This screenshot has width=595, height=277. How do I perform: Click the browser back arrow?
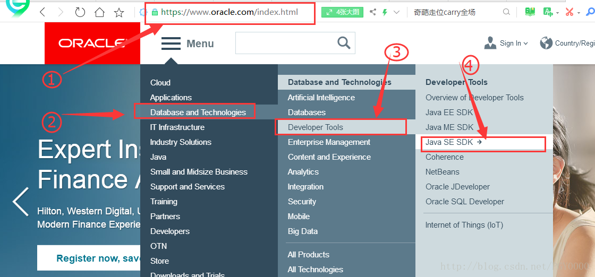click(x=42, y=13)
